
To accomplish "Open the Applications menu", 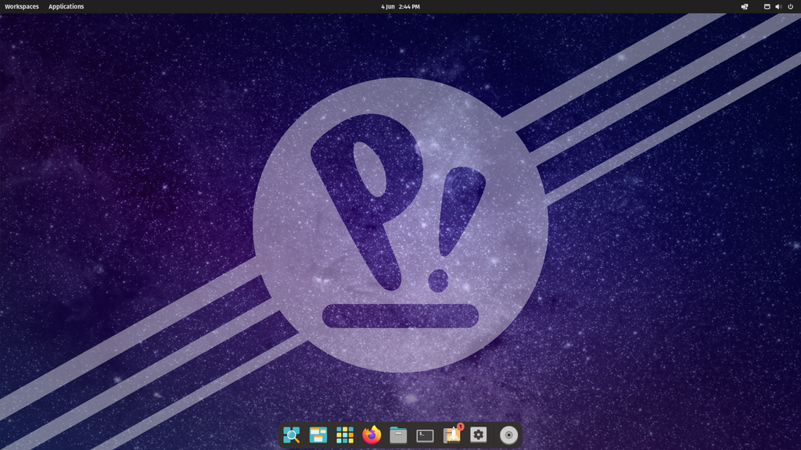I will click(x=66, y=6).
